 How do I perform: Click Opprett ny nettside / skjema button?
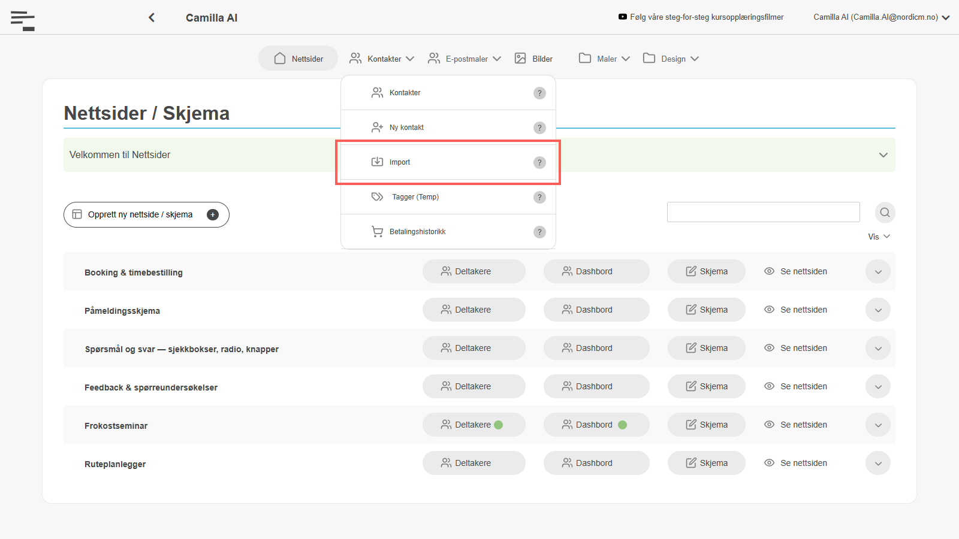(146, 214)
